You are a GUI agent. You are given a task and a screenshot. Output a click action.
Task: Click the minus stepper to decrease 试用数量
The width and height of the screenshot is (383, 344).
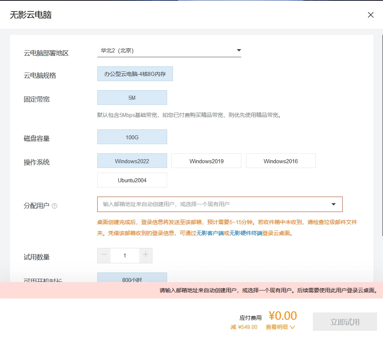pyautogui.click(x=104, y=255)
